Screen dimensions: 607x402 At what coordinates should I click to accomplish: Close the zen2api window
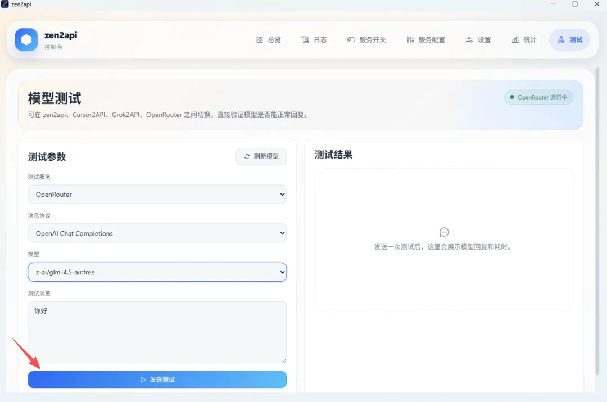pos(596,4)
